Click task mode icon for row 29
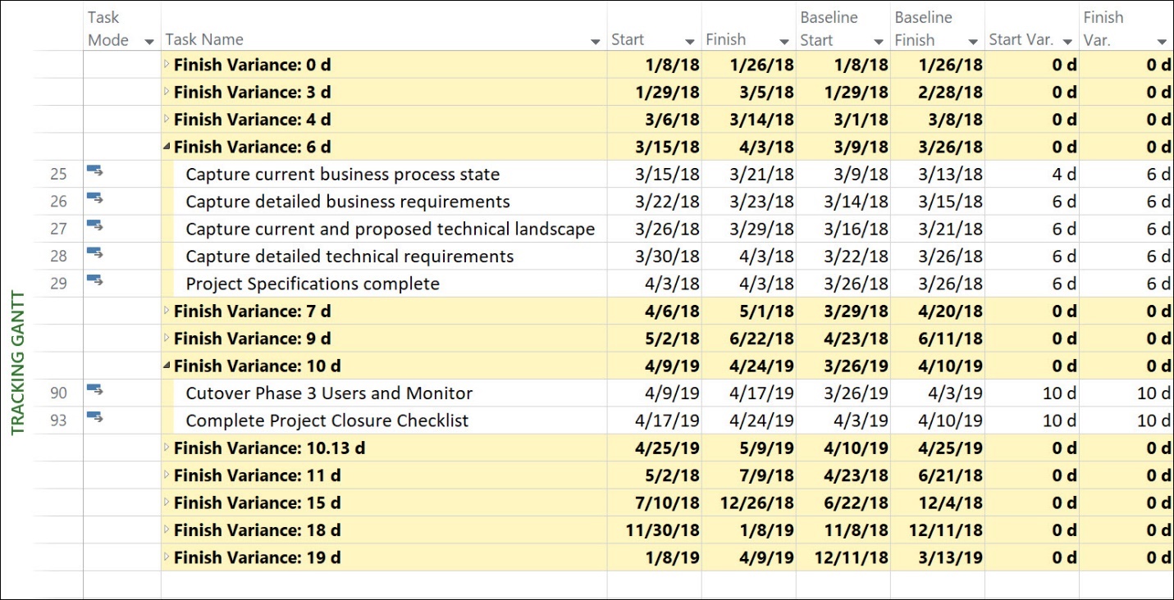 [95, 280]
